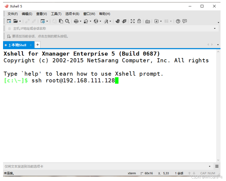Expand the Open folder dropdown arrow

pyautogui.click(x=20, y=21)
